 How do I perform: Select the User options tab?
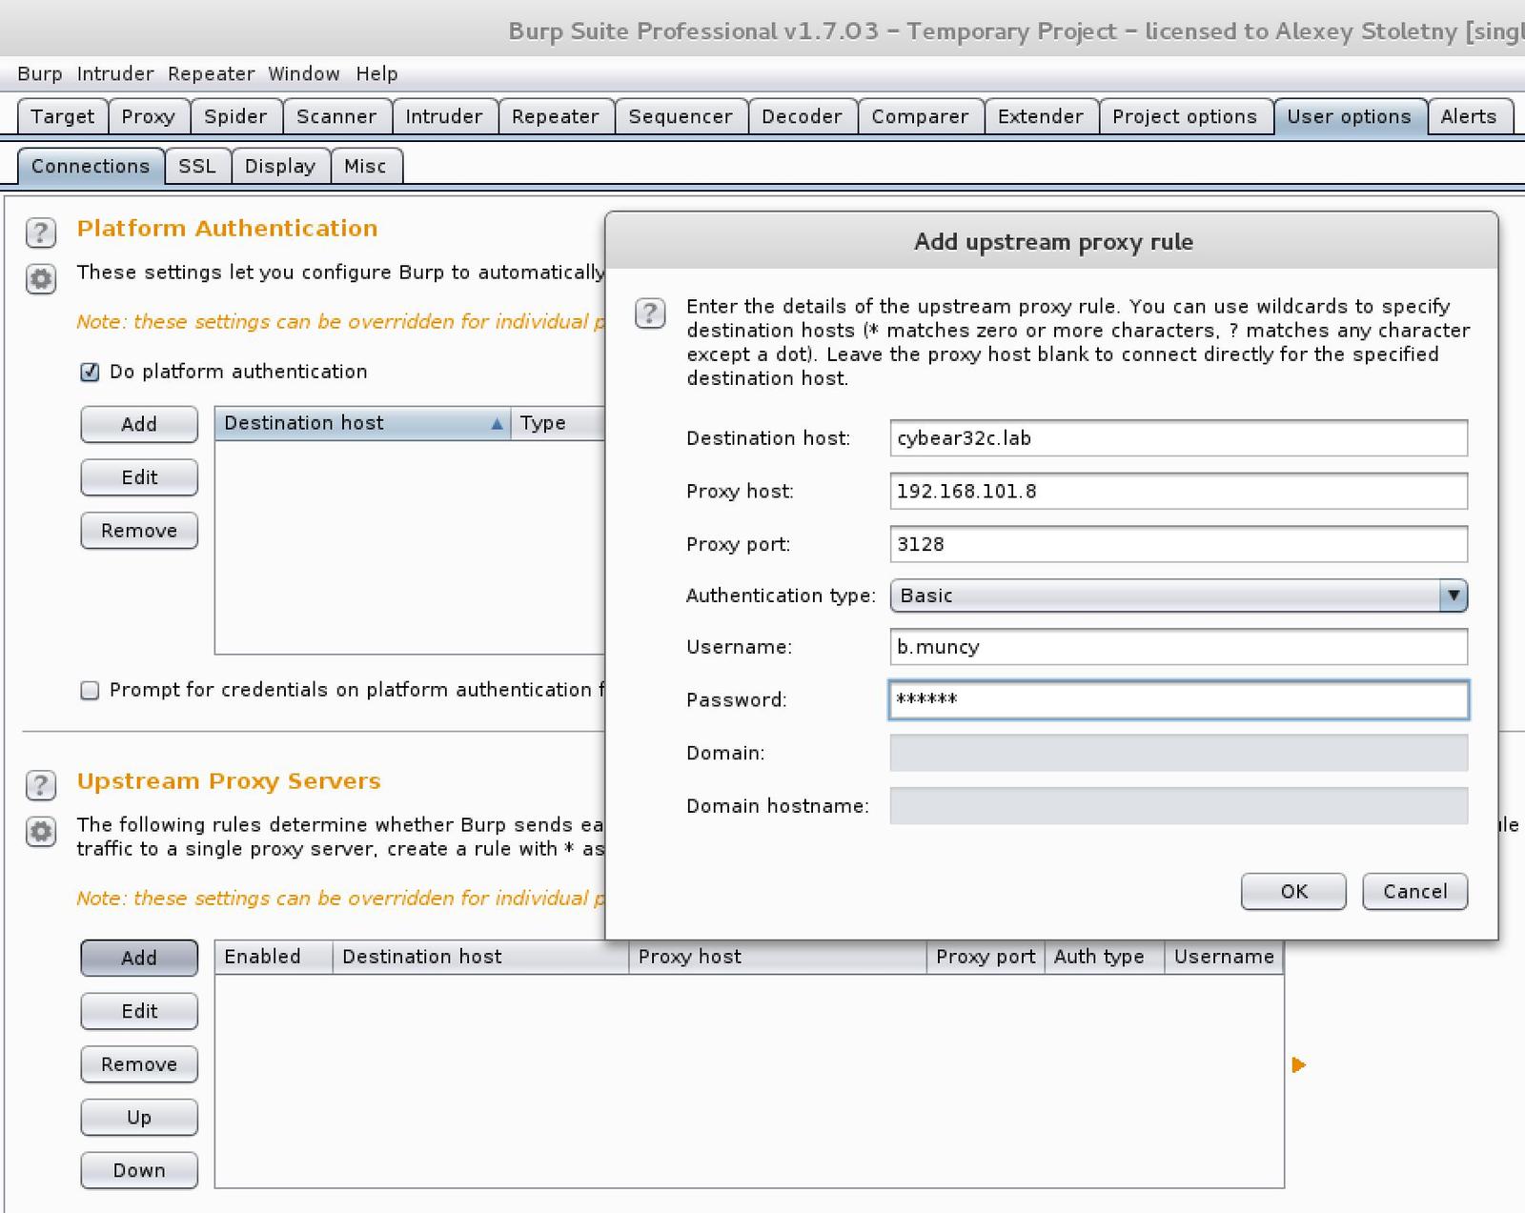click(x=1349, y=116)
